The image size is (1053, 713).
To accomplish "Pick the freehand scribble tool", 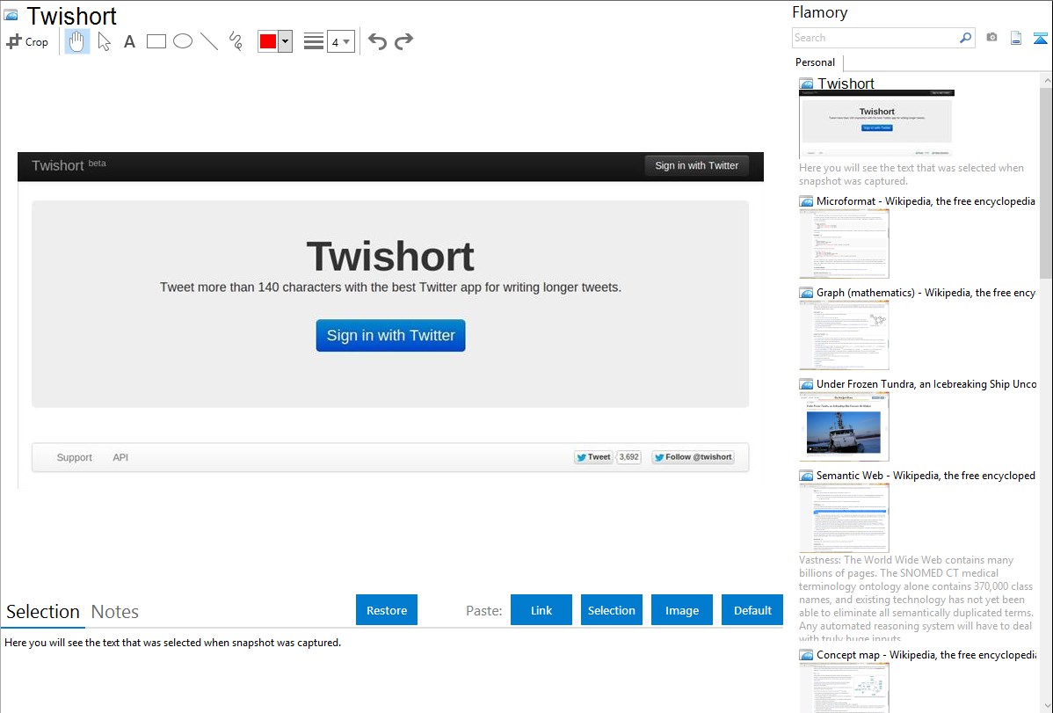I will pyautogui.click(x=236, y=41).
